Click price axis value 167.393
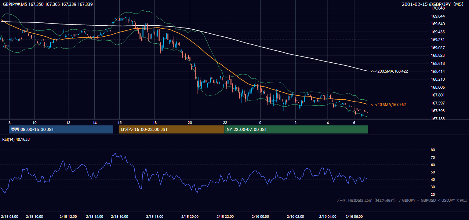Image resolution: width=469 pixels, height=220 pixels. coord(438,111)
